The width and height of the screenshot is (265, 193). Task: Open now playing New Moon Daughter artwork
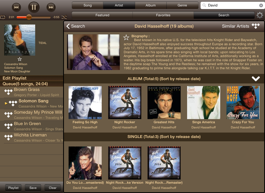[x=20, y=40]
